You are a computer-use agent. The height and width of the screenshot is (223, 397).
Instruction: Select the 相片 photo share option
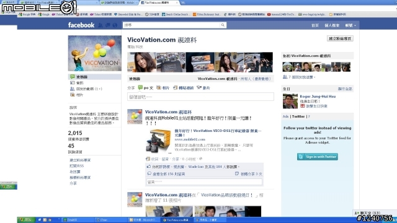(x=163, y=88)
